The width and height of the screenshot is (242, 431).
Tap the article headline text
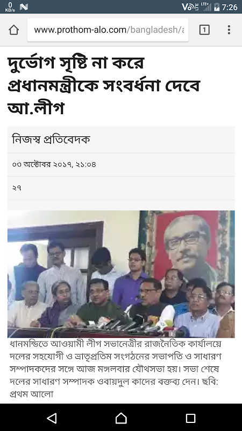click(x=104, y=85)
